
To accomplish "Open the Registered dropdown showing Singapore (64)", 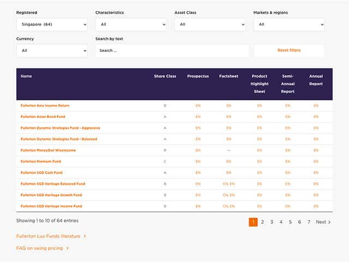I will pos(52,24).
